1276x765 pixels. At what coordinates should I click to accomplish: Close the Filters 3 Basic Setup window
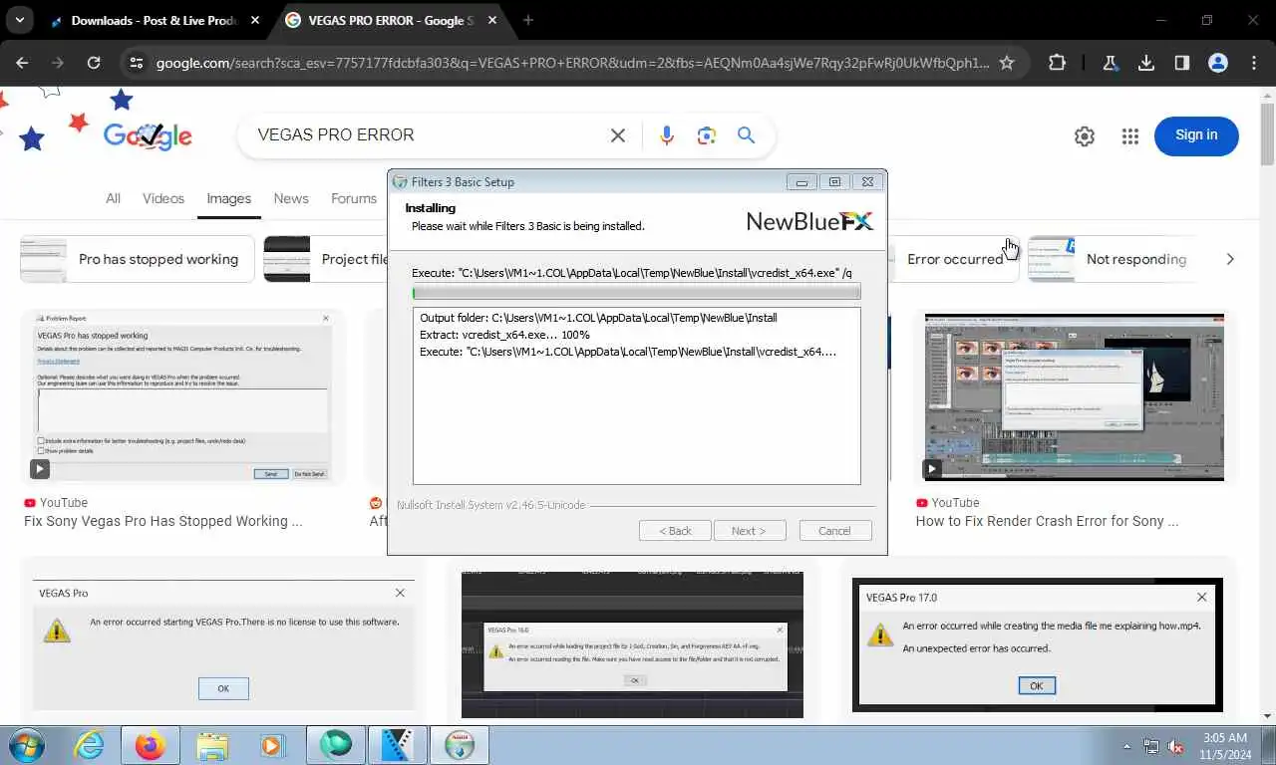pos(867,182)
